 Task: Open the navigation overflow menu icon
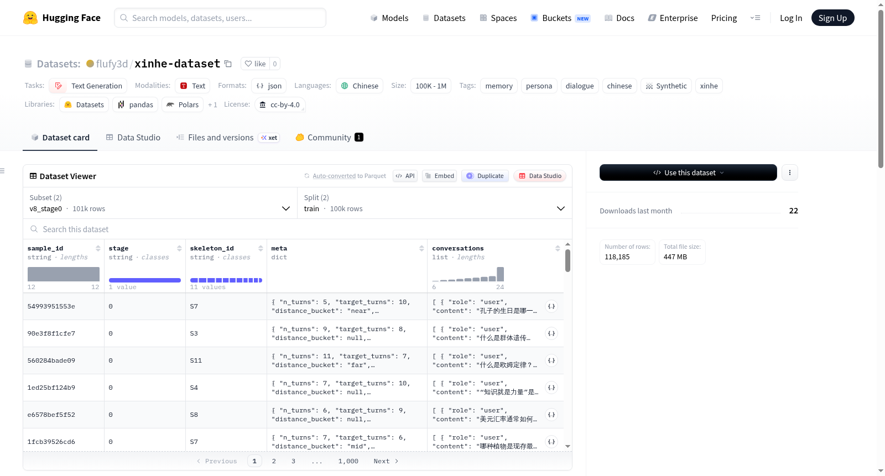[x=755, y=18]
